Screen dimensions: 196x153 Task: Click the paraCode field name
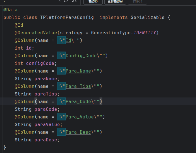[46, 109]
